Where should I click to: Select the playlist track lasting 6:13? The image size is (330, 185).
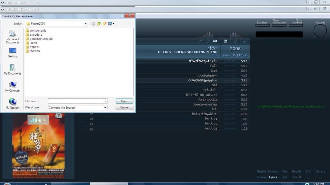[x=193, y=95]
